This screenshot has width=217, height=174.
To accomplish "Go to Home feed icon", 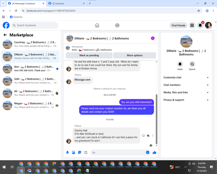I will click(x=97, y=25).
